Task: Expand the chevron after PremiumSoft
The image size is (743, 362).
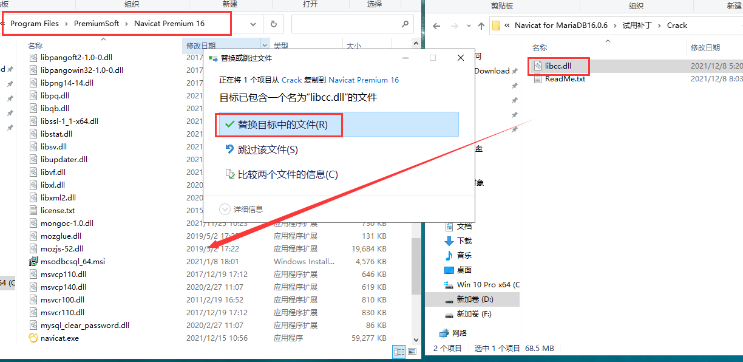Action: coord(127,24)
